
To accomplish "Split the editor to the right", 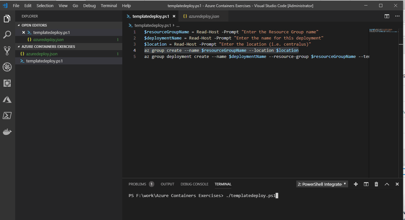I will 387,16.
